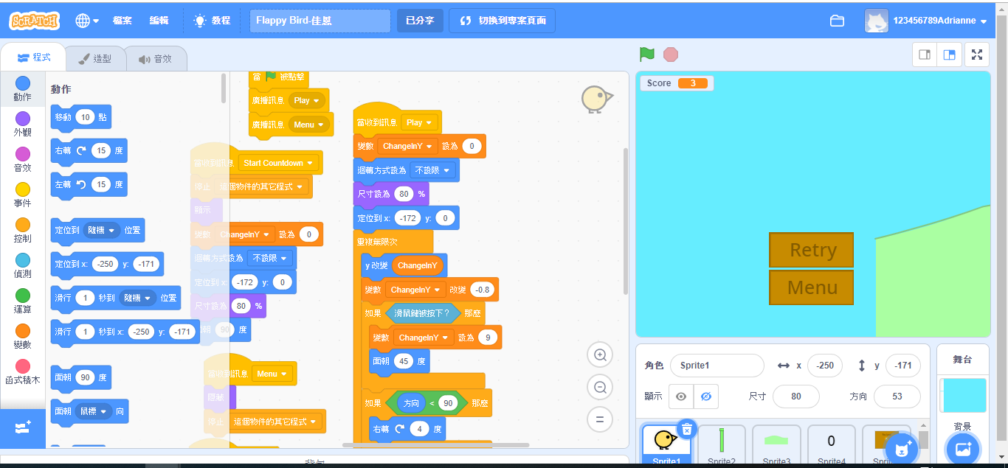This screenshot has height=468, width=1008.
Task: Switch to the 音效 sounds tab
Action: tap(155, 58)
